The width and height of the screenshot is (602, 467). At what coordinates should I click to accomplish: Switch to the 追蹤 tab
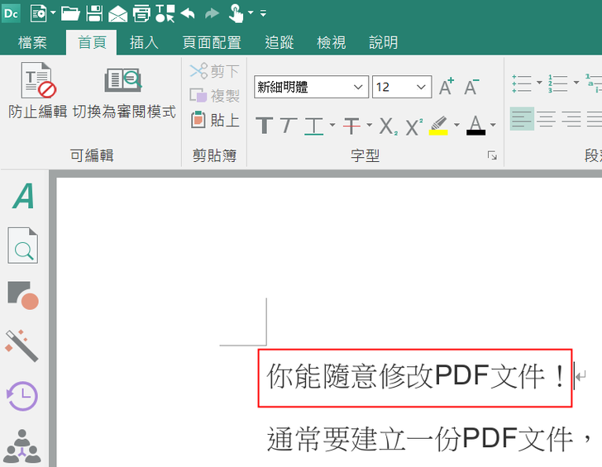[279, 42]
